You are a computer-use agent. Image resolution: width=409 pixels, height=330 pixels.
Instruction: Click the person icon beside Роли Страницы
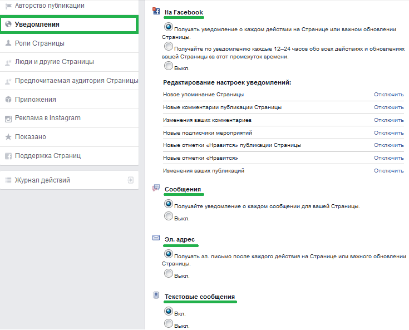click(8, 43)
